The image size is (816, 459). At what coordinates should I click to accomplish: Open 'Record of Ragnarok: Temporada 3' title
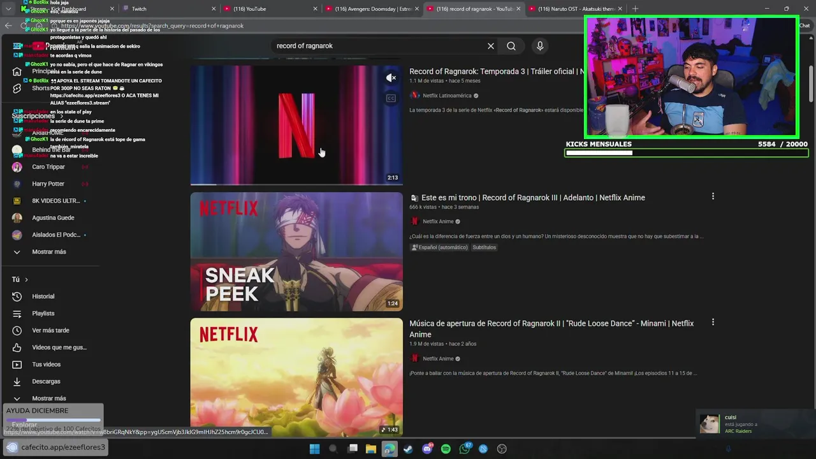tap(496, 71)
